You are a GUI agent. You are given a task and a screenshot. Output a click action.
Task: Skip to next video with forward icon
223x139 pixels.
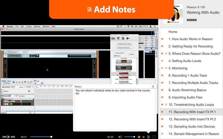(x=13, y=137)
